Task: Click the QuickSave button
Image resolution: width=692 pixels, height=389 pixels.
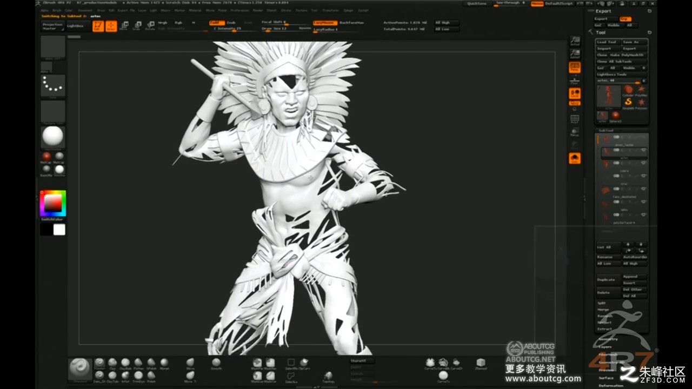Action: tap(476, 3)
